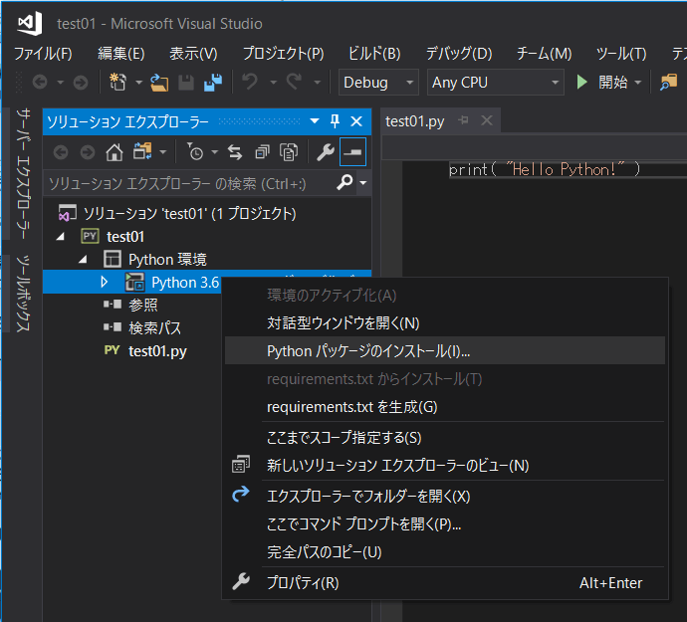Image resolution: width=687 pixels, height=622 pixels.
Task: Click the Back arrow in Solution Explorer toolbar
Action: [61, 152]
